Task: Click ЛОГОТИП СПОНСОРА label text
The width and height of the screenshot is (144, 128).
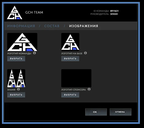Action: (x=73, y=90)
